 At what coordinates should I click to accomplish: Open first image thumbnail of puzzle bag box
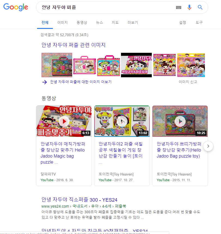[x=57, y=65]
